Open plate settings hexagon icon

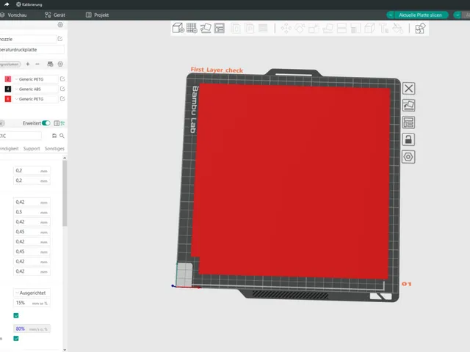pyautogui.click(x=408, y=157)
